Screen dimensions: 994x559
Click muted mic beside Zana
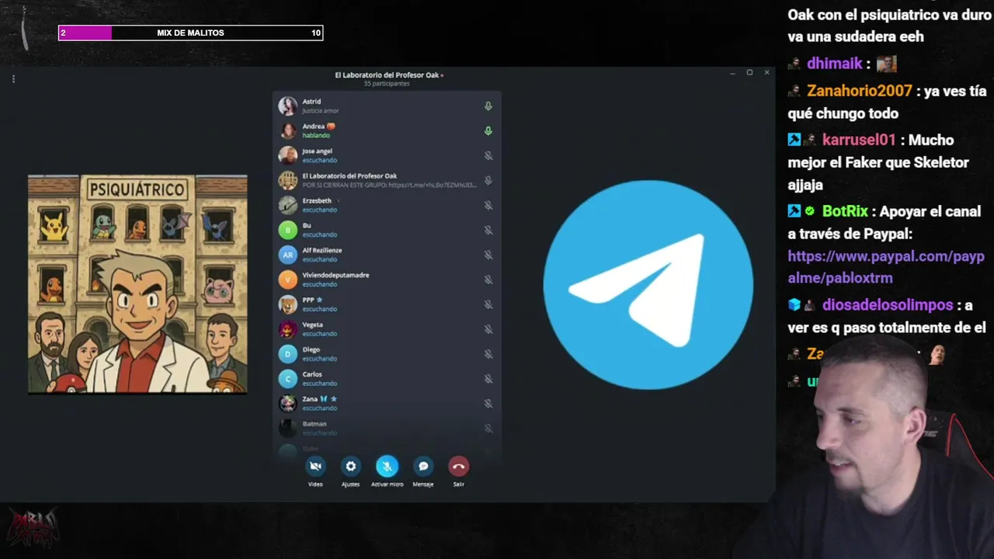tap(488, 404)
